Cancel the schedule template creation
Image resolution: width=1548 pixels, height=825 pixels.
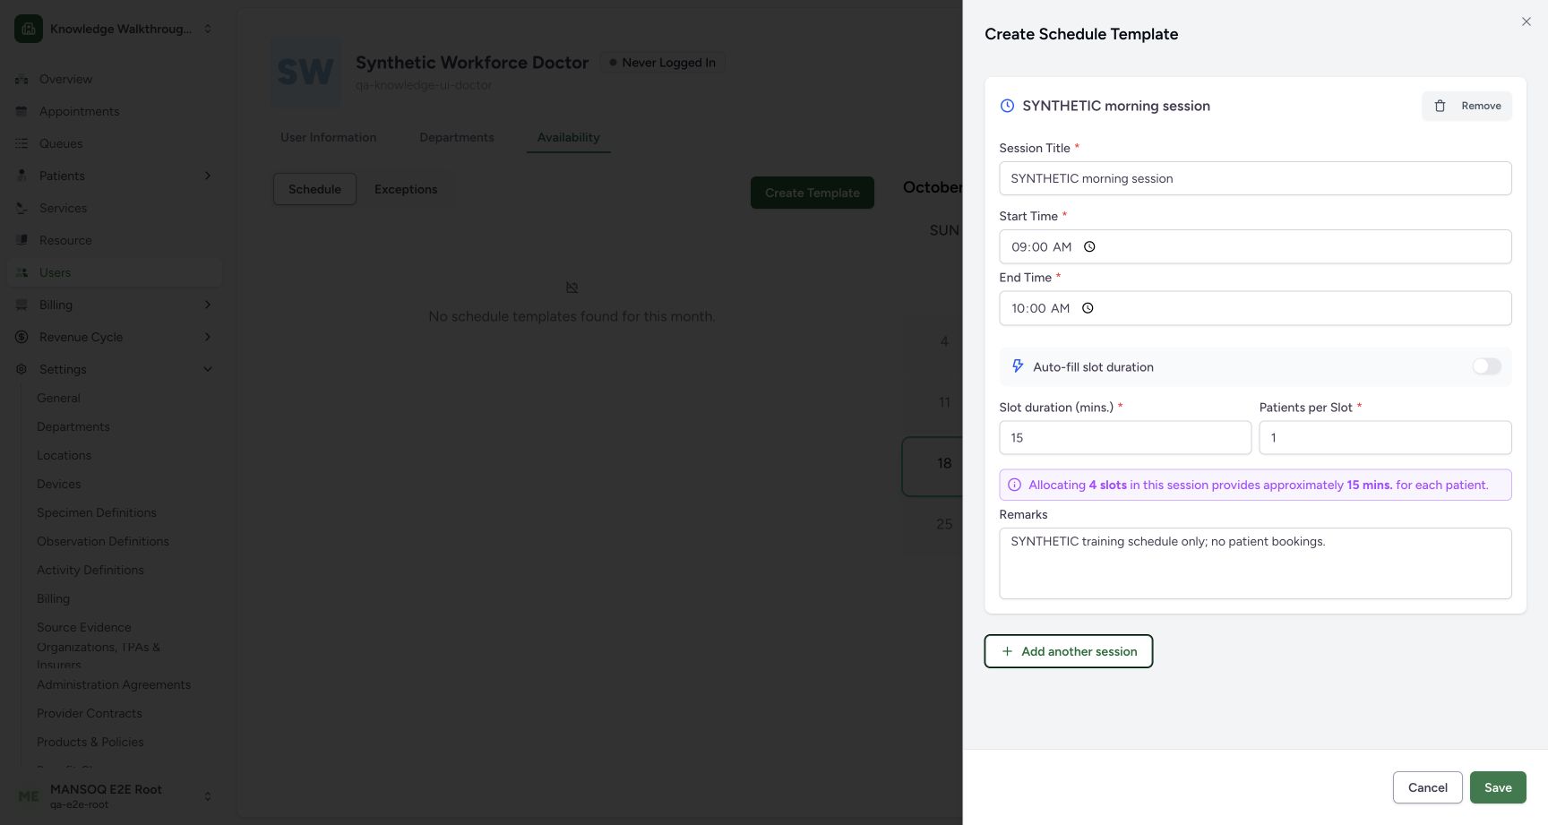(1428, 787)
